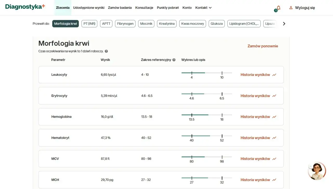Open the chat assistant avatar
The image size is (333, 189).
[317, 171]
